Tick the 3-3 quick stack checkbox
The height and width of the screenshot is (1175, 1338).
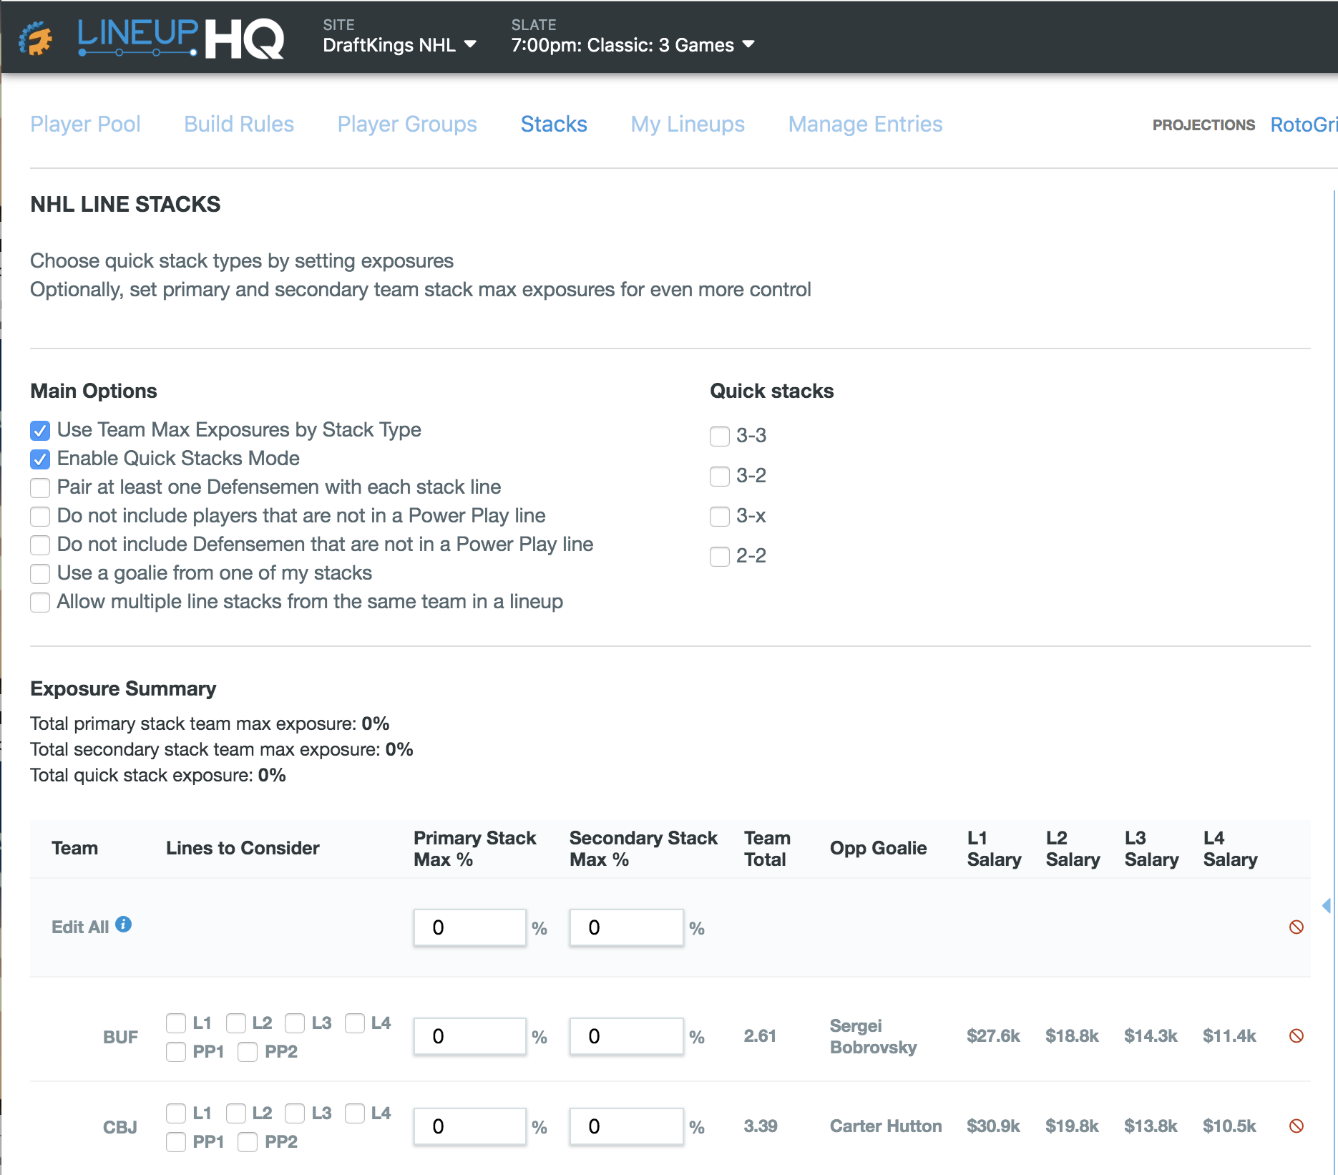coord(720,437)
